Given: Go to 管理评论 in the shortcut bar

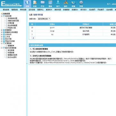Looking at the screenshot, I should tap(40, 10).
